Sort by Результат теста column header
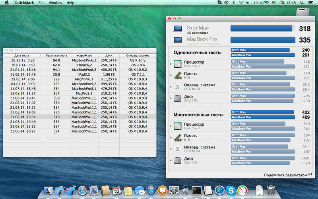The height and width of the screenshot is (199, 318). coord(56,55)
